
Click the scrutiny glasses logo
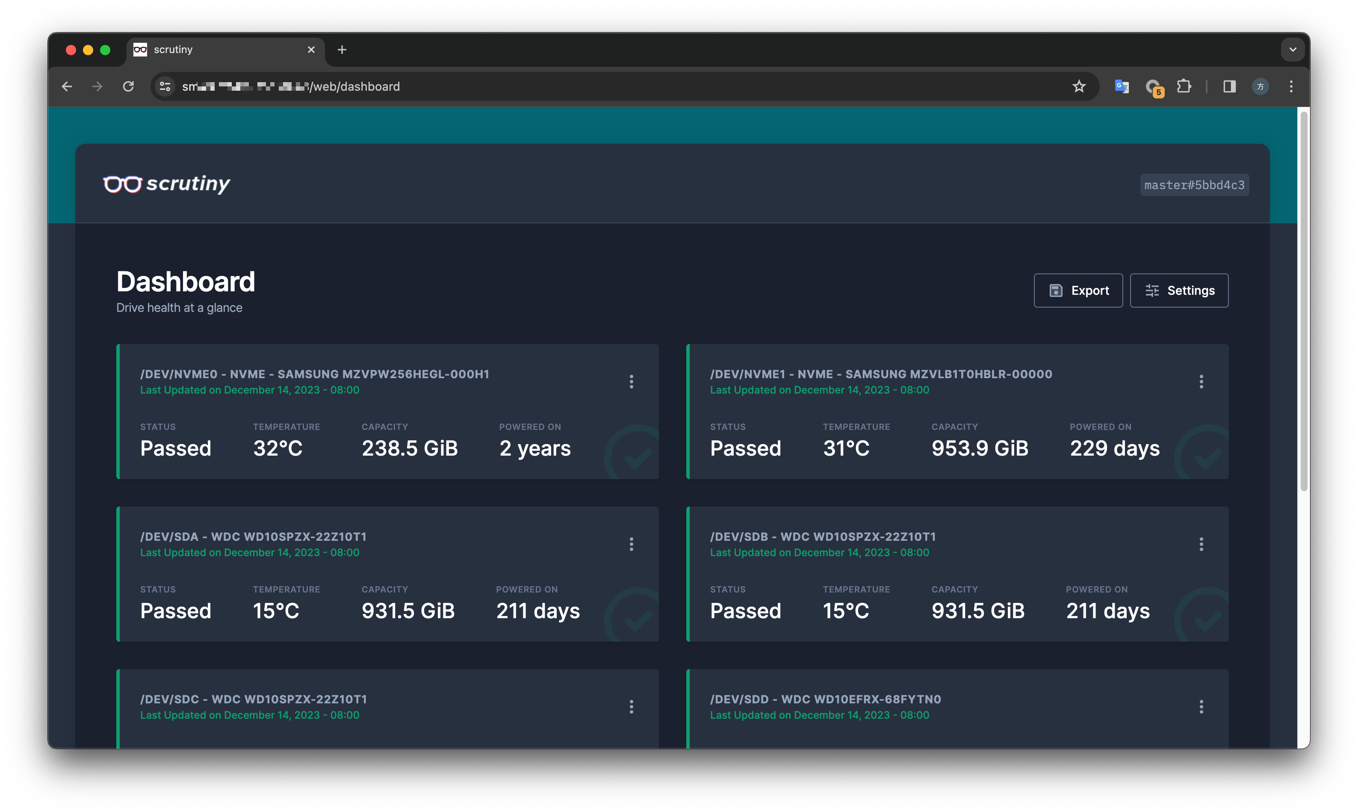tap(167, 184)
